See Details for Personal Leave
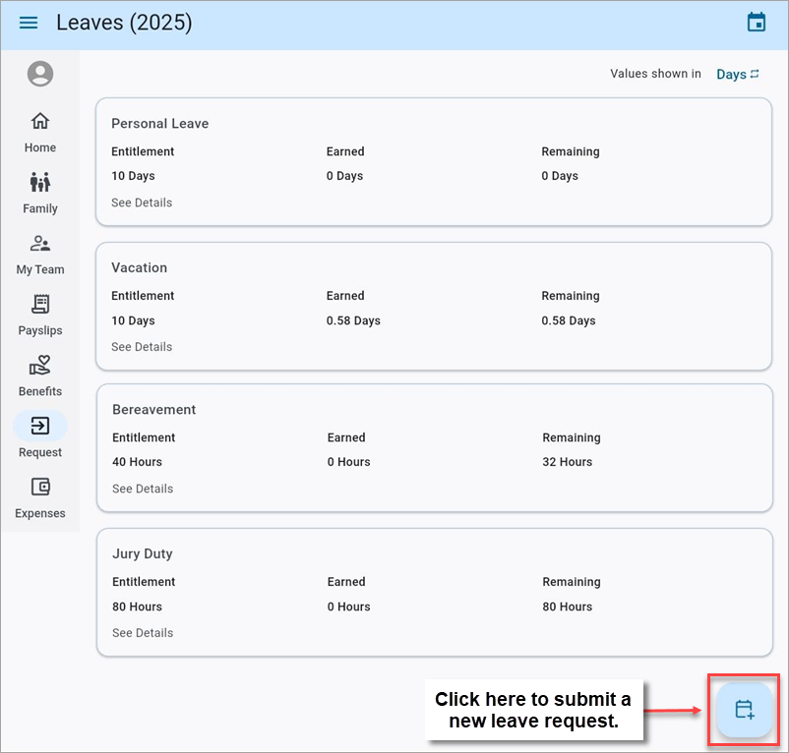The width and height of the screenshot is (789, 753). point(142,203)
